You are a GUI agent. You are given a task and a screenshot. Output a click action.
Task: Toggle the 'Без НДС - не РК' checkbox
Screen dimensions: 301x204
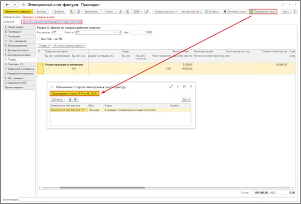click(39, 39)
